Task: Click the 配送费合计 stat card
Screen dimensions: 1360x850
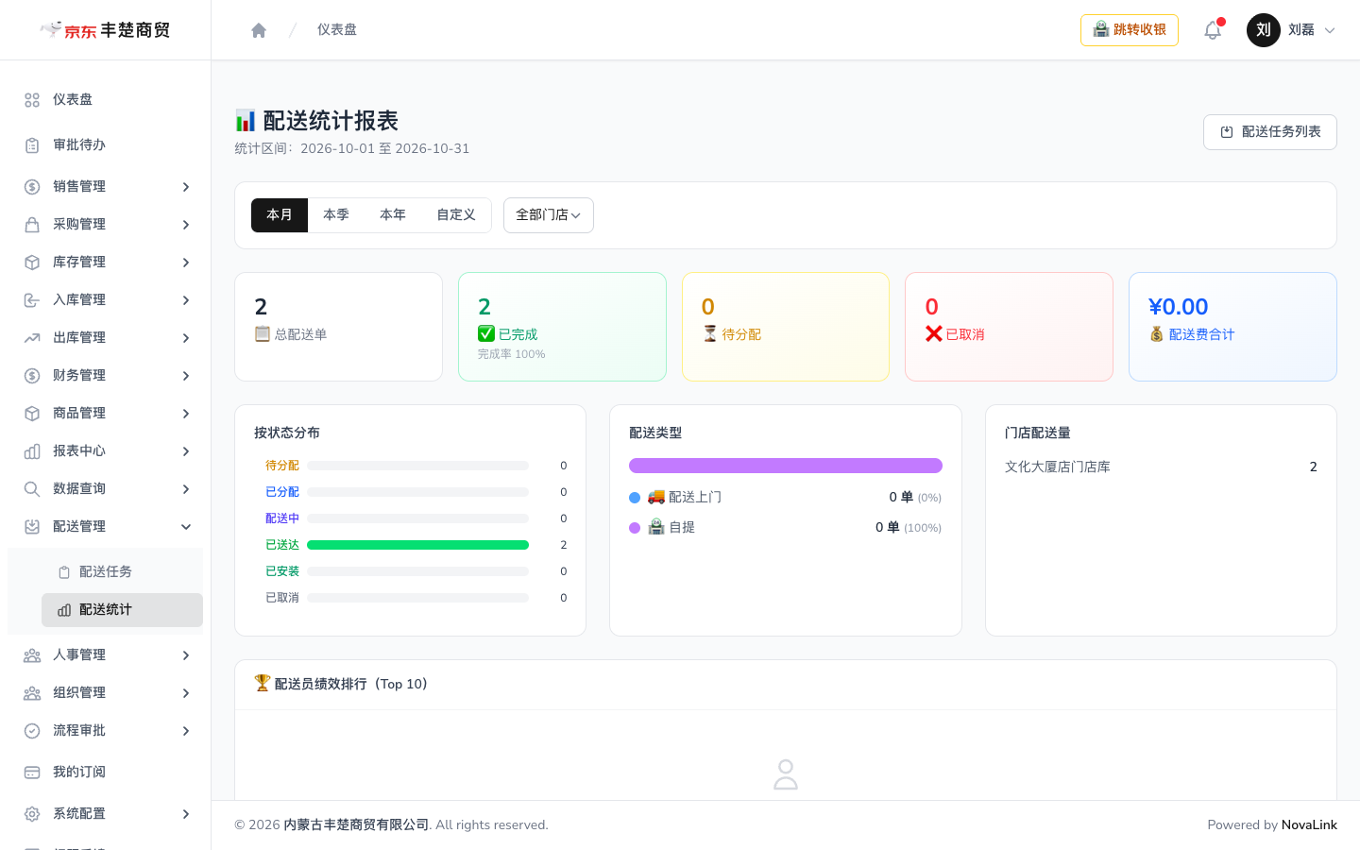Action: 1232,327
